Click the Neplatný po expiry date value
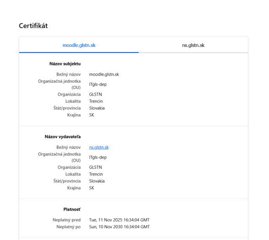The image size is (269, 240). click(x=119, y=227)
